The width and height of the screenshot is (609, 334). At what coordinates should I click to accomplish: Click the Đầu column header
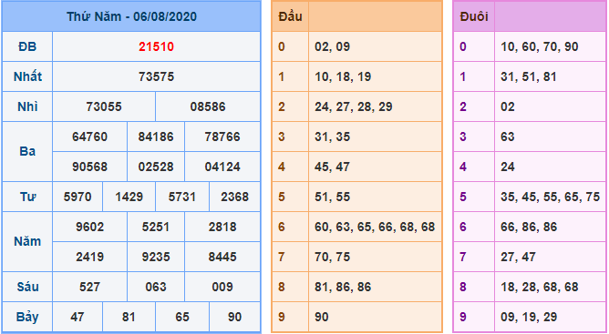(290, 16)
